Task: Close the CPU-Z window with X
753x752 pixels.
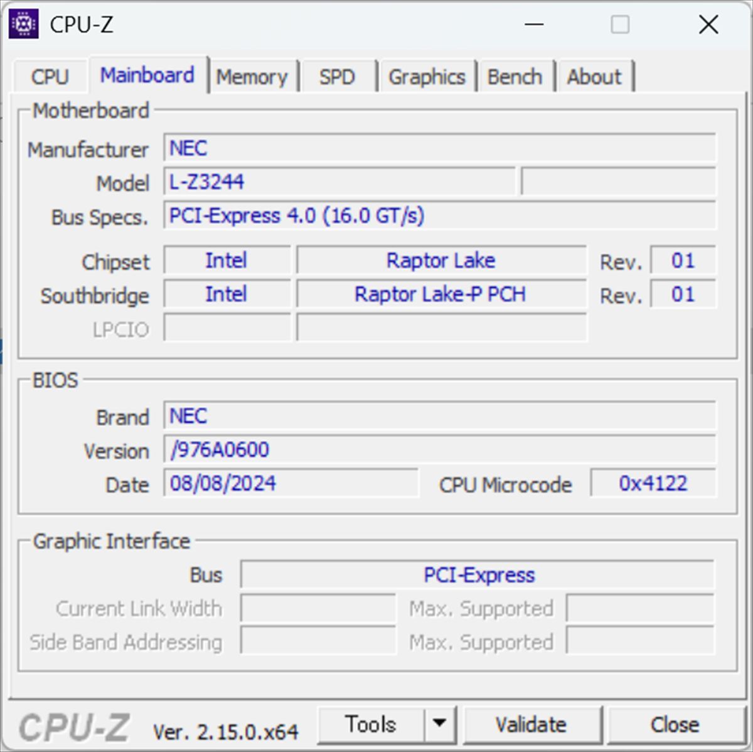Action: point(708,24)
